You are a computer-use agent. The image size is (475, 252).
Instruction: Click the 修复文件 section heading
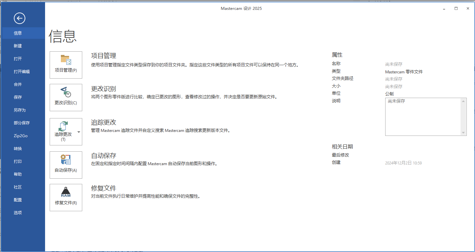pyautogui.click(x=104, y=188)
